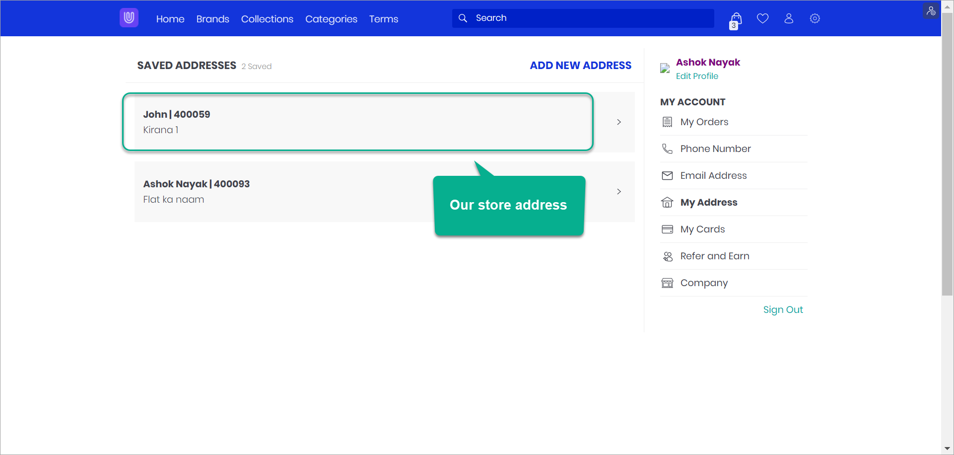Click the scroll up arrow of scrollbar

[947, 6]
